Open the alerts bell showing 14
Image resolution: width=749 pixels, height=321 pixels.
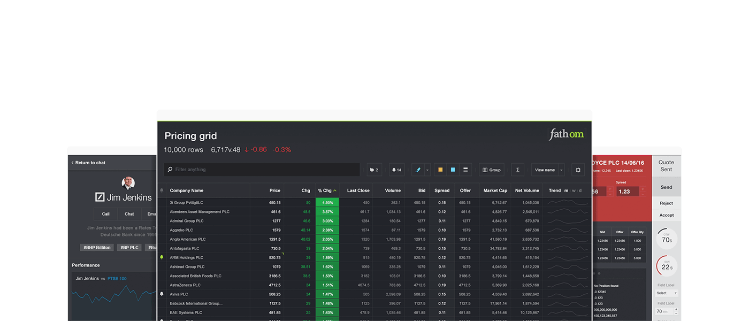click(396, 170)
